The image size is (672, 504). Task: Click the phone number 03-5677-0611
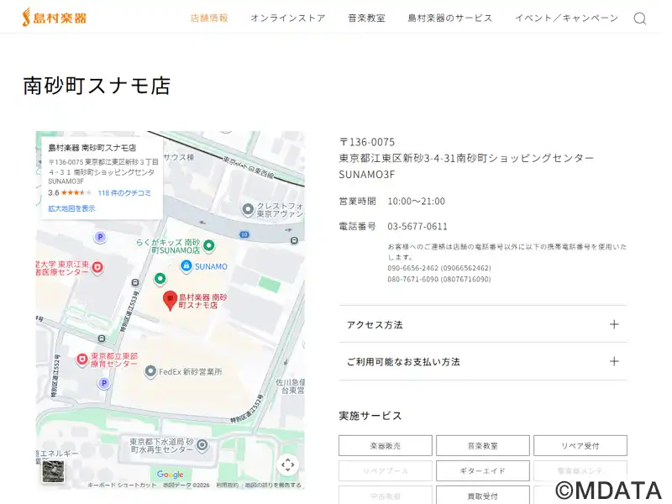(x=417, y=226)
